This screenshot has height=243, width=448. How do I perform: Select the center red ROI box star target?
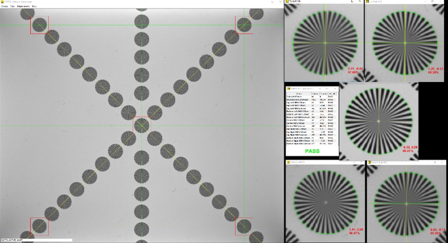pos(141,125)
